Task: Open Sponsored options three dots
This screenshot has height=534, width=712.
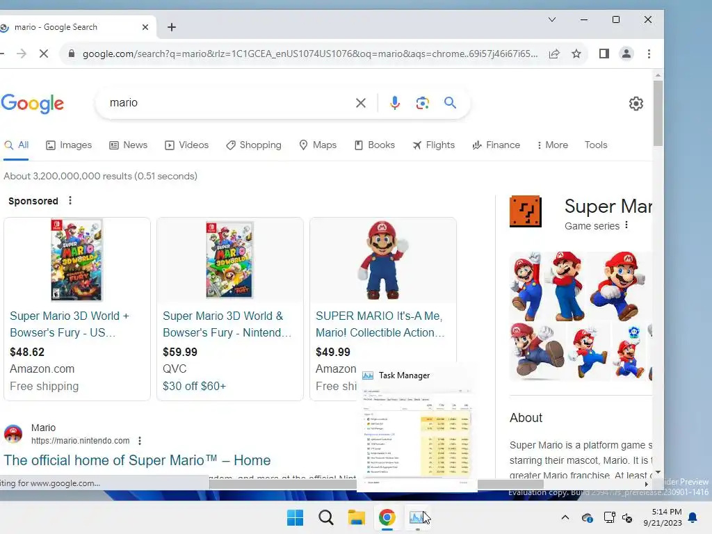Action: click(70, 200)
